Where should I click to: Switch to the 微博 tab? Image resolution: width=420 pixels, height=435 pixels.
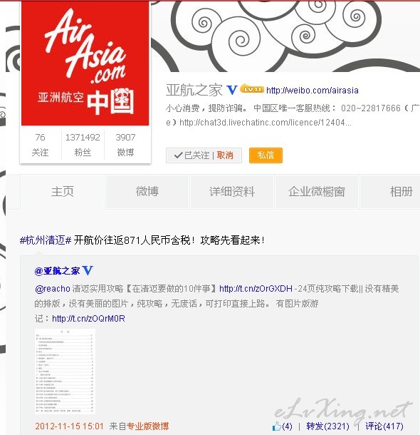(147, 192)
